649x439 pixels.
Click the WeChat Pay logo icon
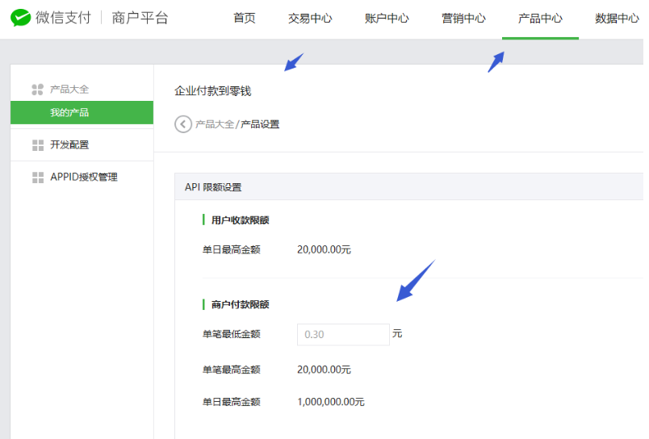pyautogui.click(x=20, y=18)
